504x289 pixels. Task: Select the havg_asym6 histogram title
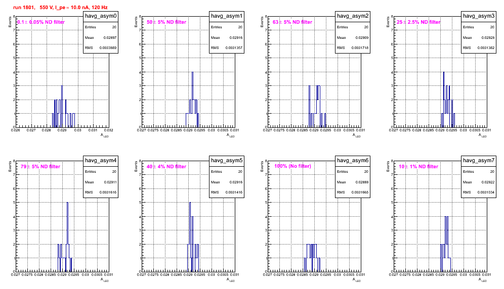[353, 160]
